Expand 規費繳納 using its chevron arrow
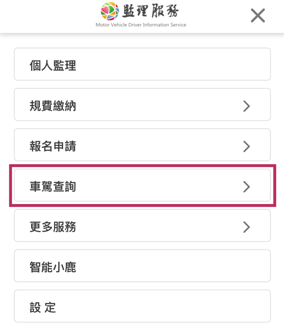This screenshot has height=334, width=284. (x=246, y=106)
